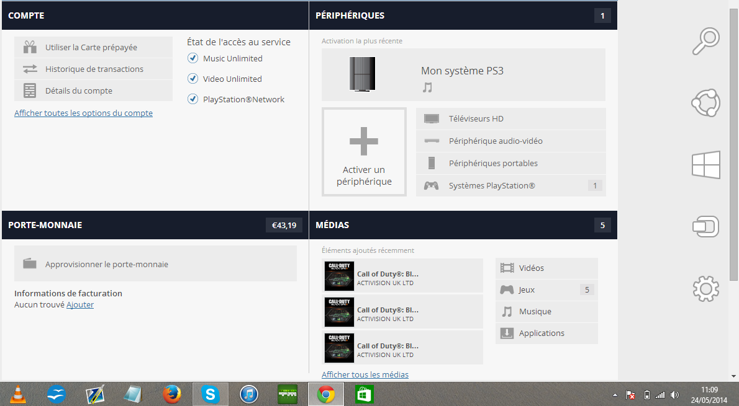The width and height of the screenshot is (739, 406).
Task: Click the scrollbar down arrow
Action: 733,376
